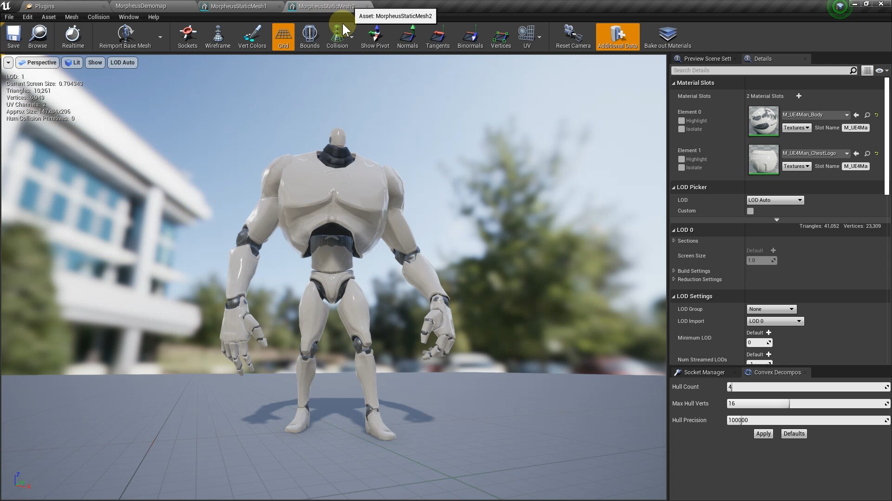
Task: Enable Highlight for Element 0 material
Action: pyautogui.click(x=682, y=121)
